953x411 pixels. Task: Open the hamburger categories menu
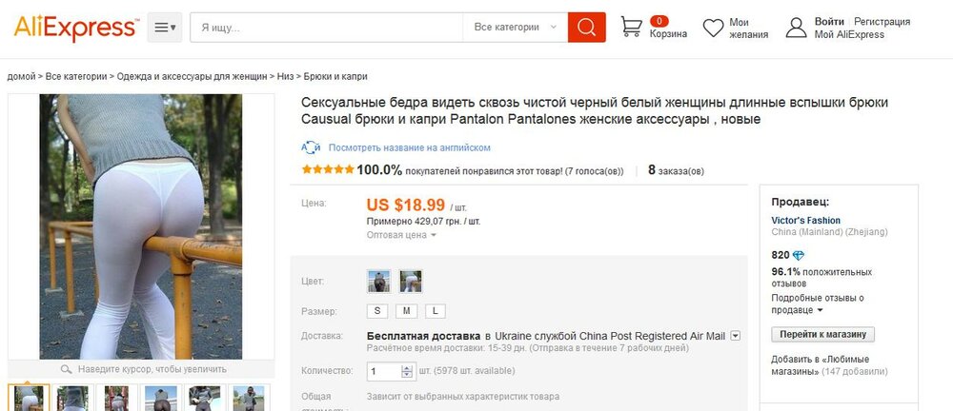[x=165, y=28]
